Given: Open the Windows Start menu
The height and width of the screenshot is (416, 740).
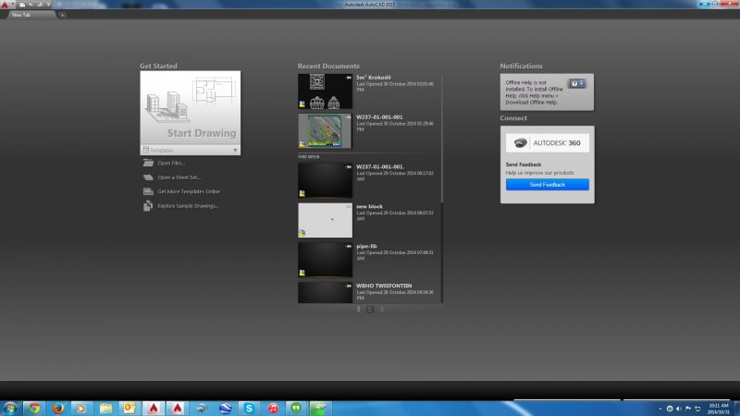Looking at the screenshot, I should [10, 408].
